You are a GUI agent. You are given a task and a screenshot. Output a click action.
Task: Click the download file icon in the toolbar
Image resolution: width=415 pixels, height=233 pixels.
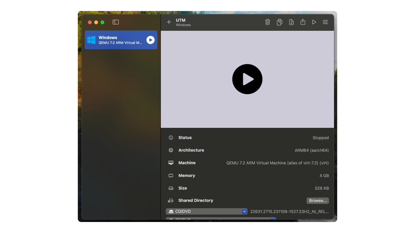(291, 22)
